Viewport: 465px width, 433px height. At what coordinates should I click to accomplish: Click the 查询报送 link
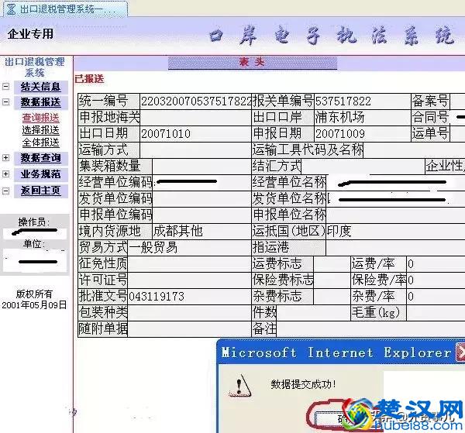(x=40, y=118)
